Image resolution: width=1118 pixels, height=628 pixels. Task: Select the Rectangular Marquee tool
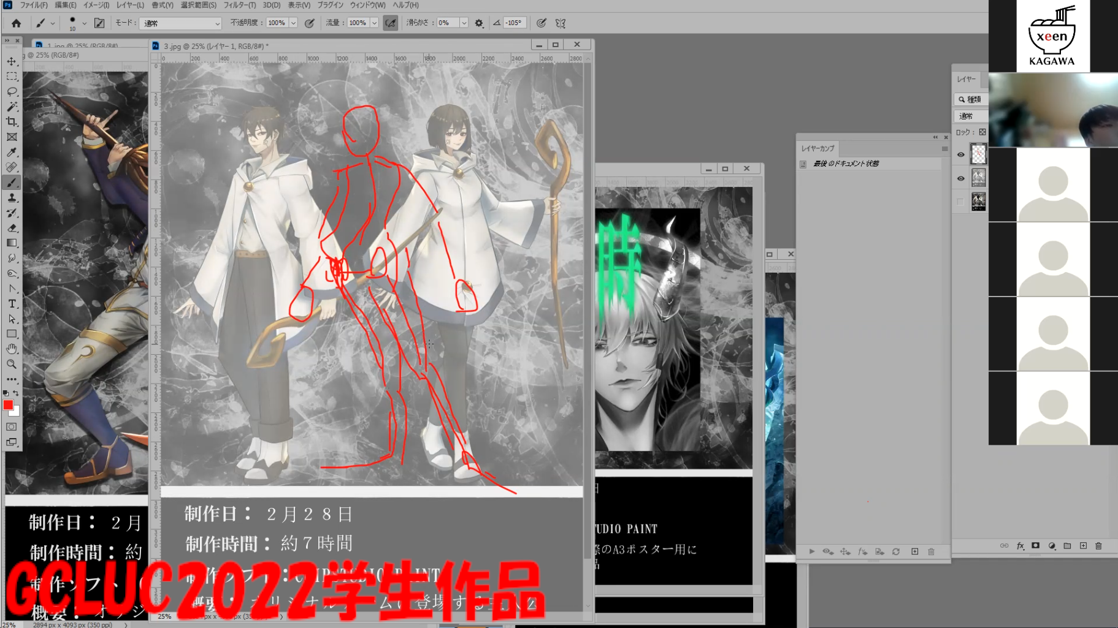coord(12,77)
